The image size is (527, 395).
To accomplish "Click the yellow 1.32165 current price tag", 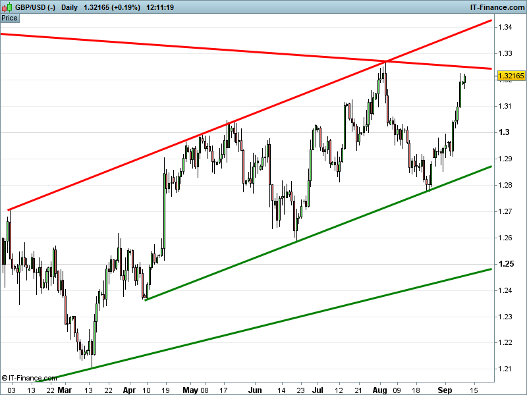I will click(x=511, y=76).
